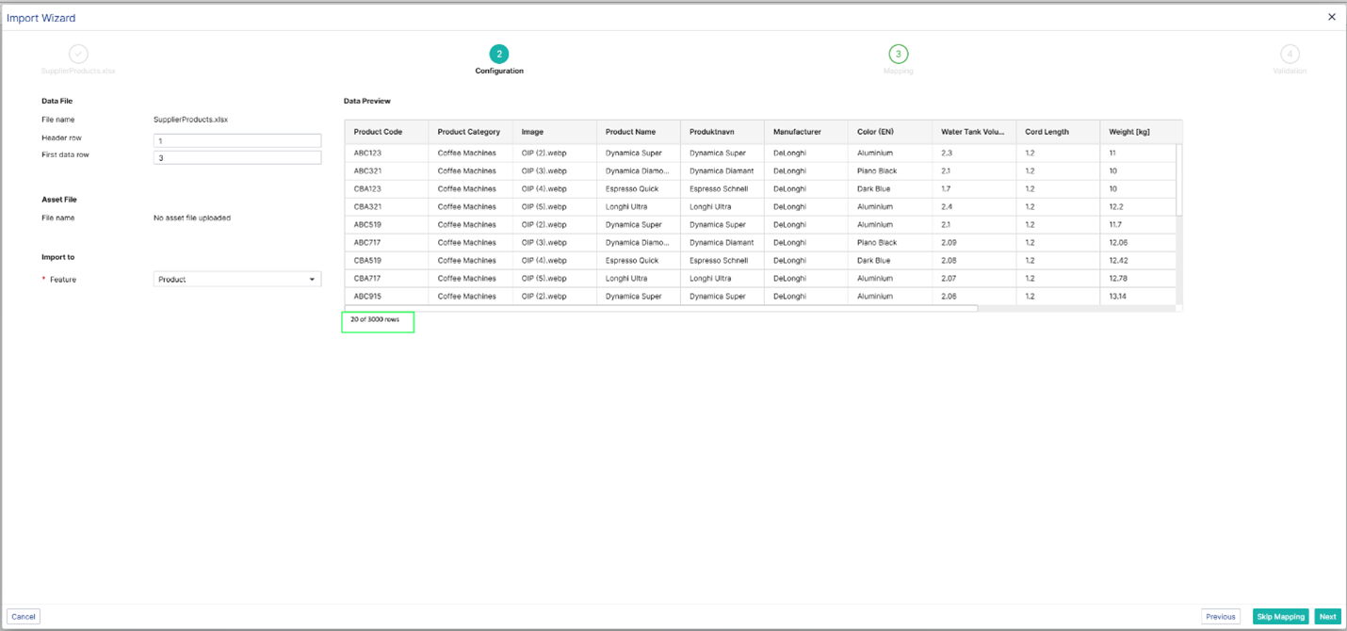Go to step 3 Mapping circle
1347x631 pixels.
click(x=899, y=54)
